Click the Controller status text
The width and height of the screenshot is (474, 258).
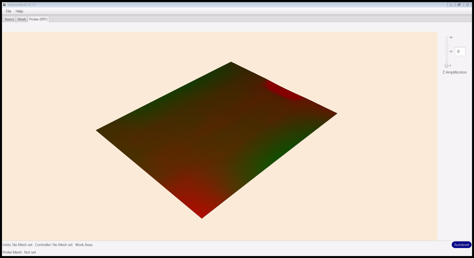[54, 245]
